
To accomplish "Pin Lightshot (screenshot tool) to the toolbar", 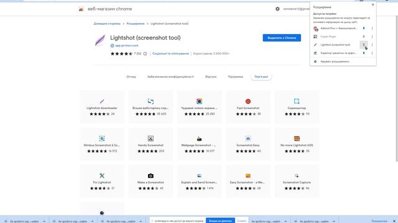I will (364, 45).
